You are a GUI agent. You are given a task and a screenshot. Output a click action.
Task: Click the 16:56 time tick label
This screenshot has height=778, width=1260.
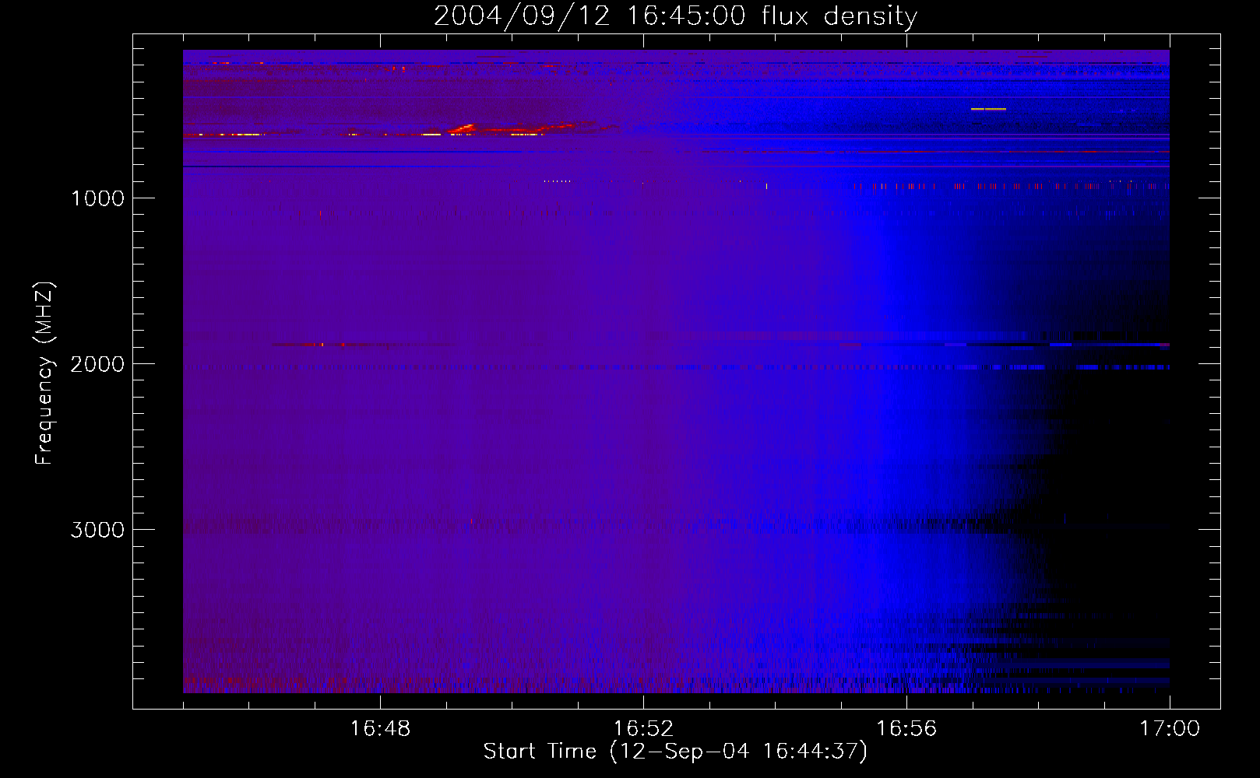pyautogui.click(x=906, y=729)
